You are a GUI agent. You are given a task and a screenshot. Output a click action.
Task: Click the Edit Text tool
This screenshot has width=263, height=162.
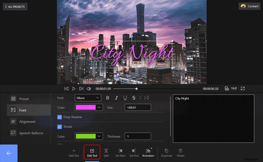92,153
